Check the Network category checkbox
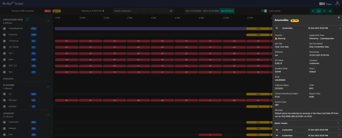This screenshot has height=138, width=342. point(4,128)
